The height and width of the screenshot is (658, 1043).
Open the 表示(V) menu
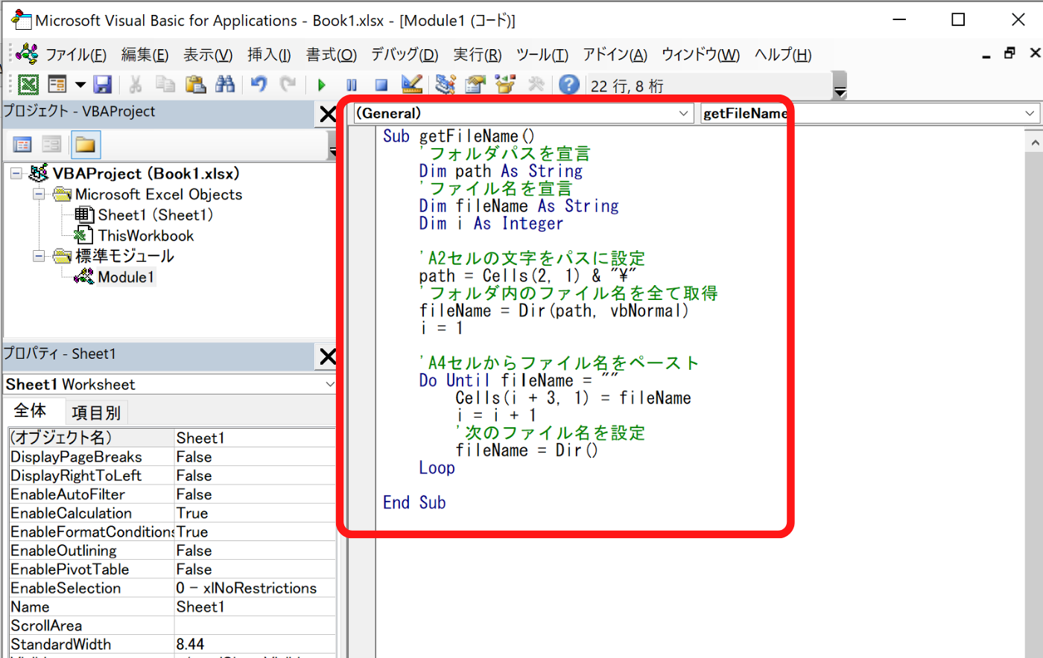(x=208, y=54)
